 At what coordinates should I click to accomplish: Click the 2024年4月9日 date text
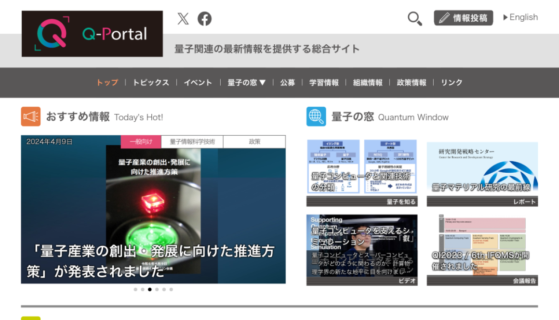pos(49,141)
